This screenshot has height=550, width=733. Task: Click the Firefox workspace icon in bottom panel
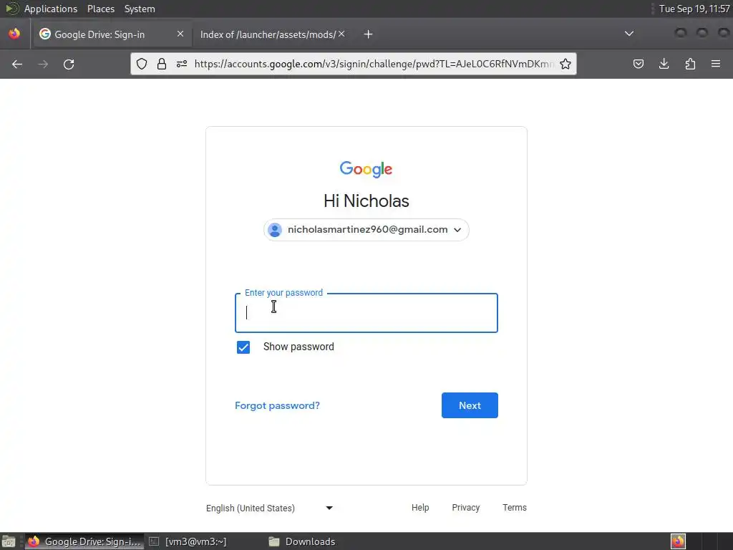678,541
